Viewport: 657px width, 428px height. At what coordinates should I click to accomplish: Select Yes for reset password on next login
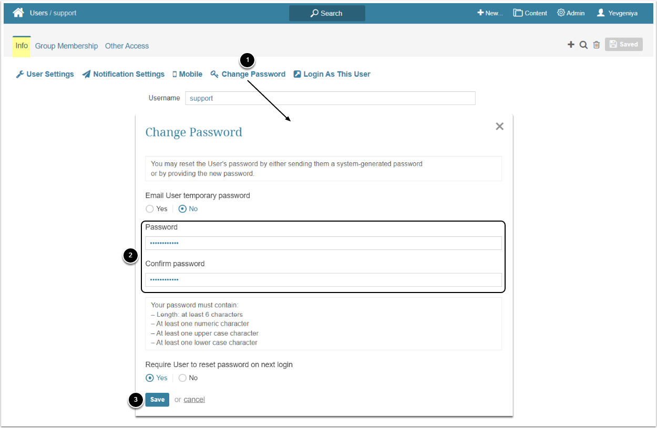point(150,378)
